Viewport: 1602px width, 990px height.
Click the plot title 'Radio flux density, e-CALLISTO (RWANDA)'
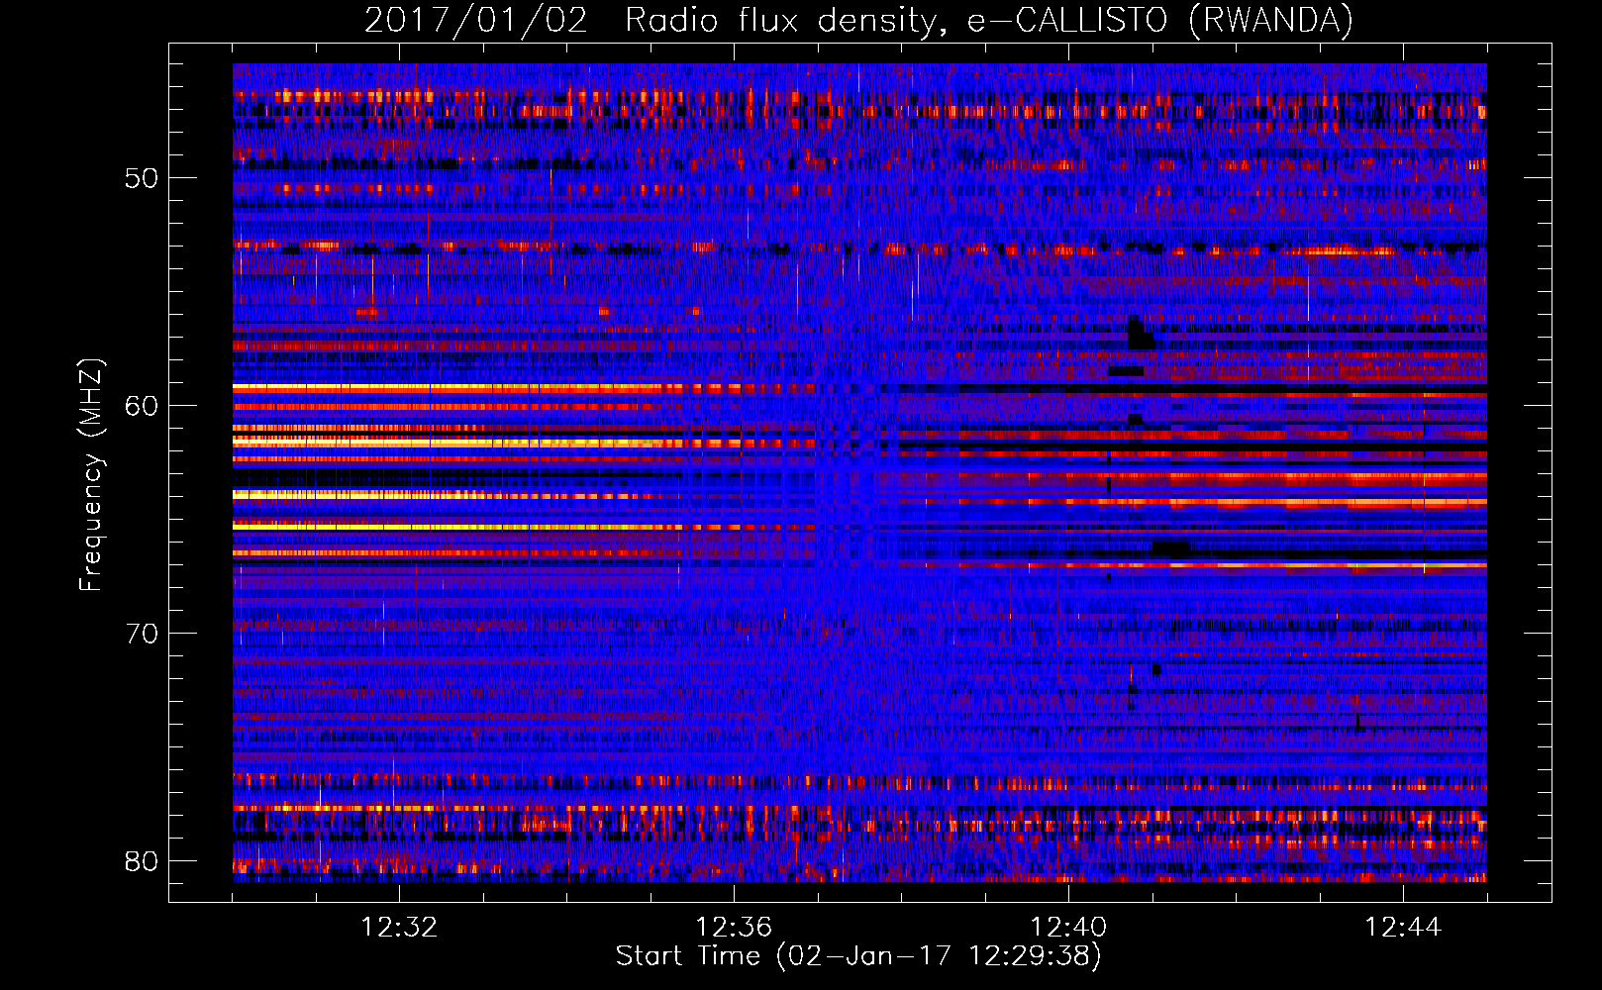pyautogui.click(x=988, y=21)
